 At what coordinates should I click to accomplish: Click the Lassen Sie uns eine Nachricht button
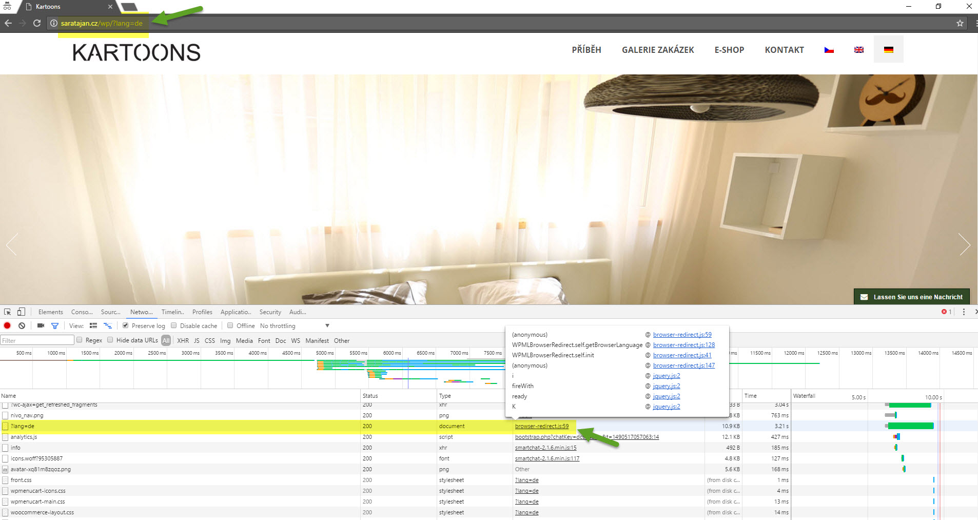pos(911,297)
